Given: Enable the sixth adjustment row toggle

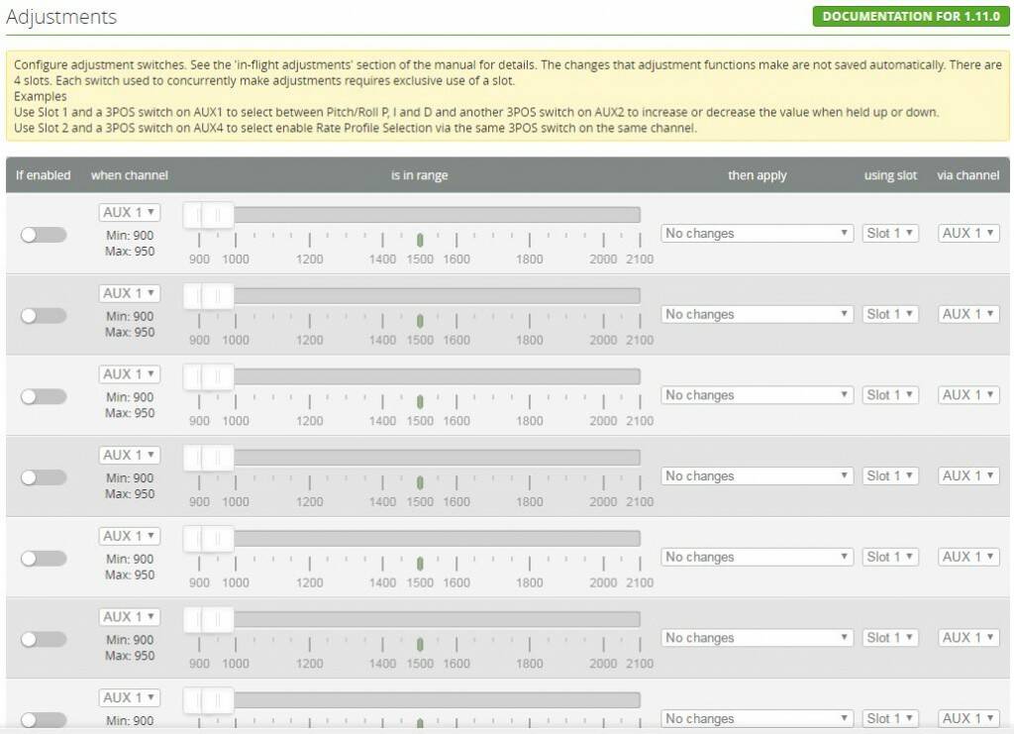Looking at the screenshot, I should point(44,639).
